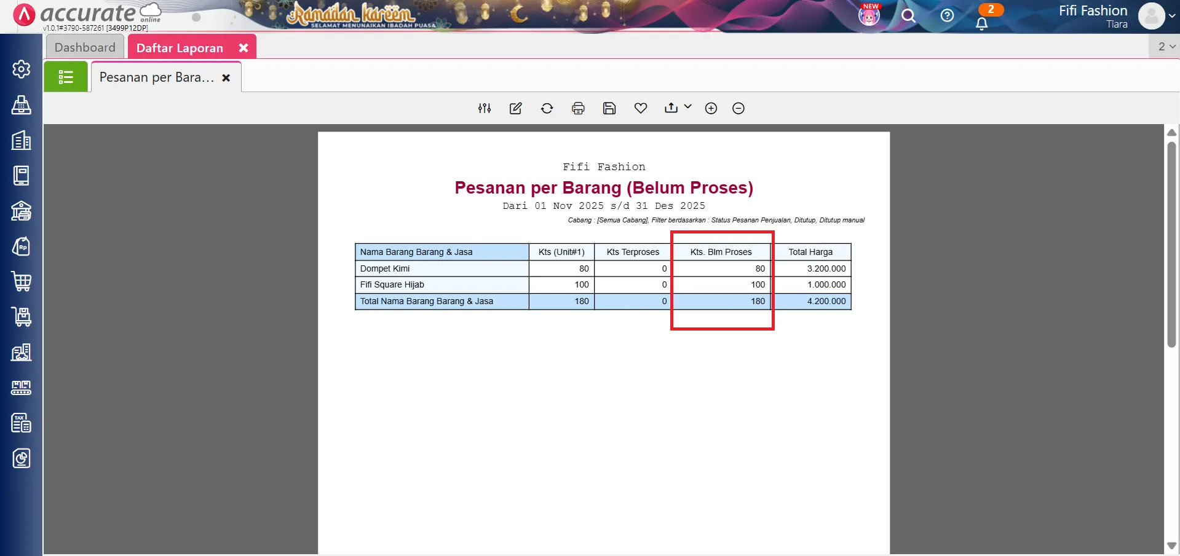Image resolution: width=1180 pixels, height=556 pixels.
Task: Switch to the Dashboard tab
Action: click(x=85, y=47)
